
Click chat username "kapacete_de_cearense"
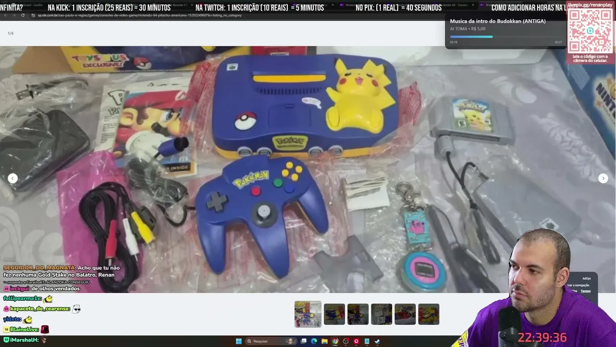click(x=40, y=309)
